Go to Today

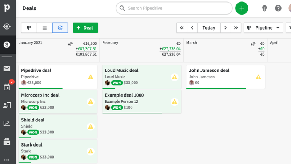(x=209, y=28)
